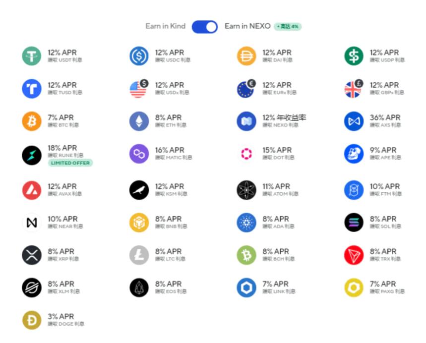Select the USDC coin icon
Screen dimensions: 426x343
(139, 56)
